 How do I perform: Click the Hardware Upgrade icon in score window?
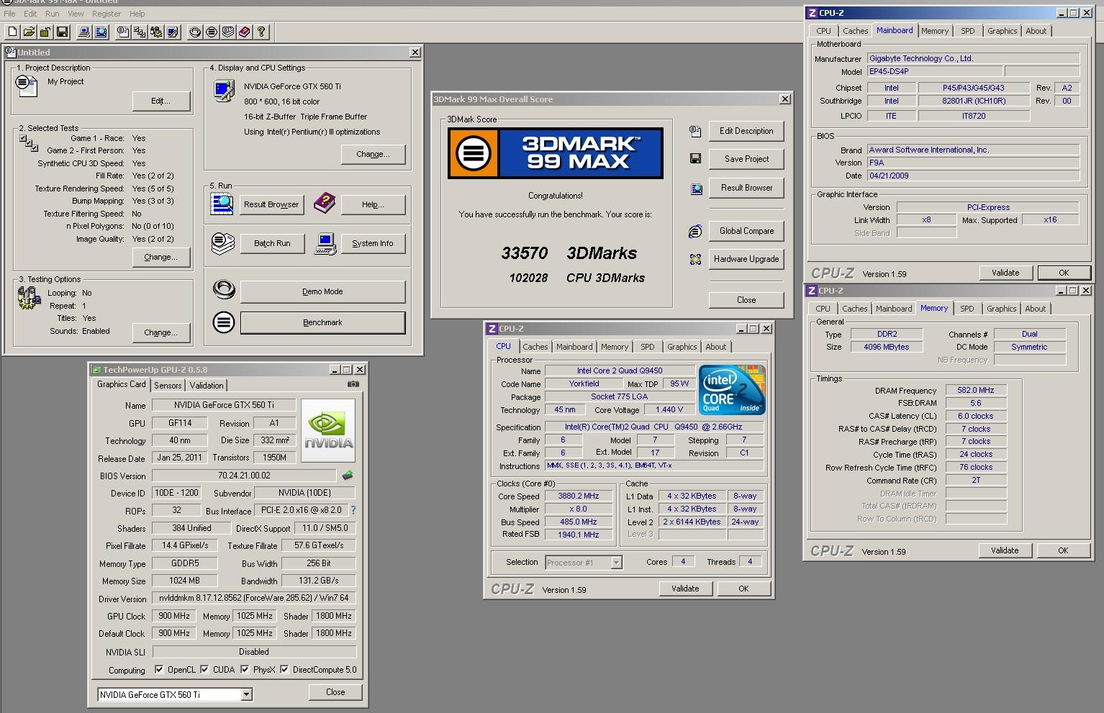[695, 260]
